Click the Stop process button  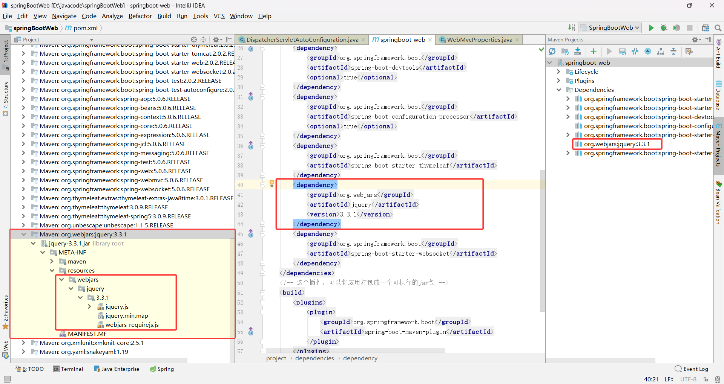point(690,28)
